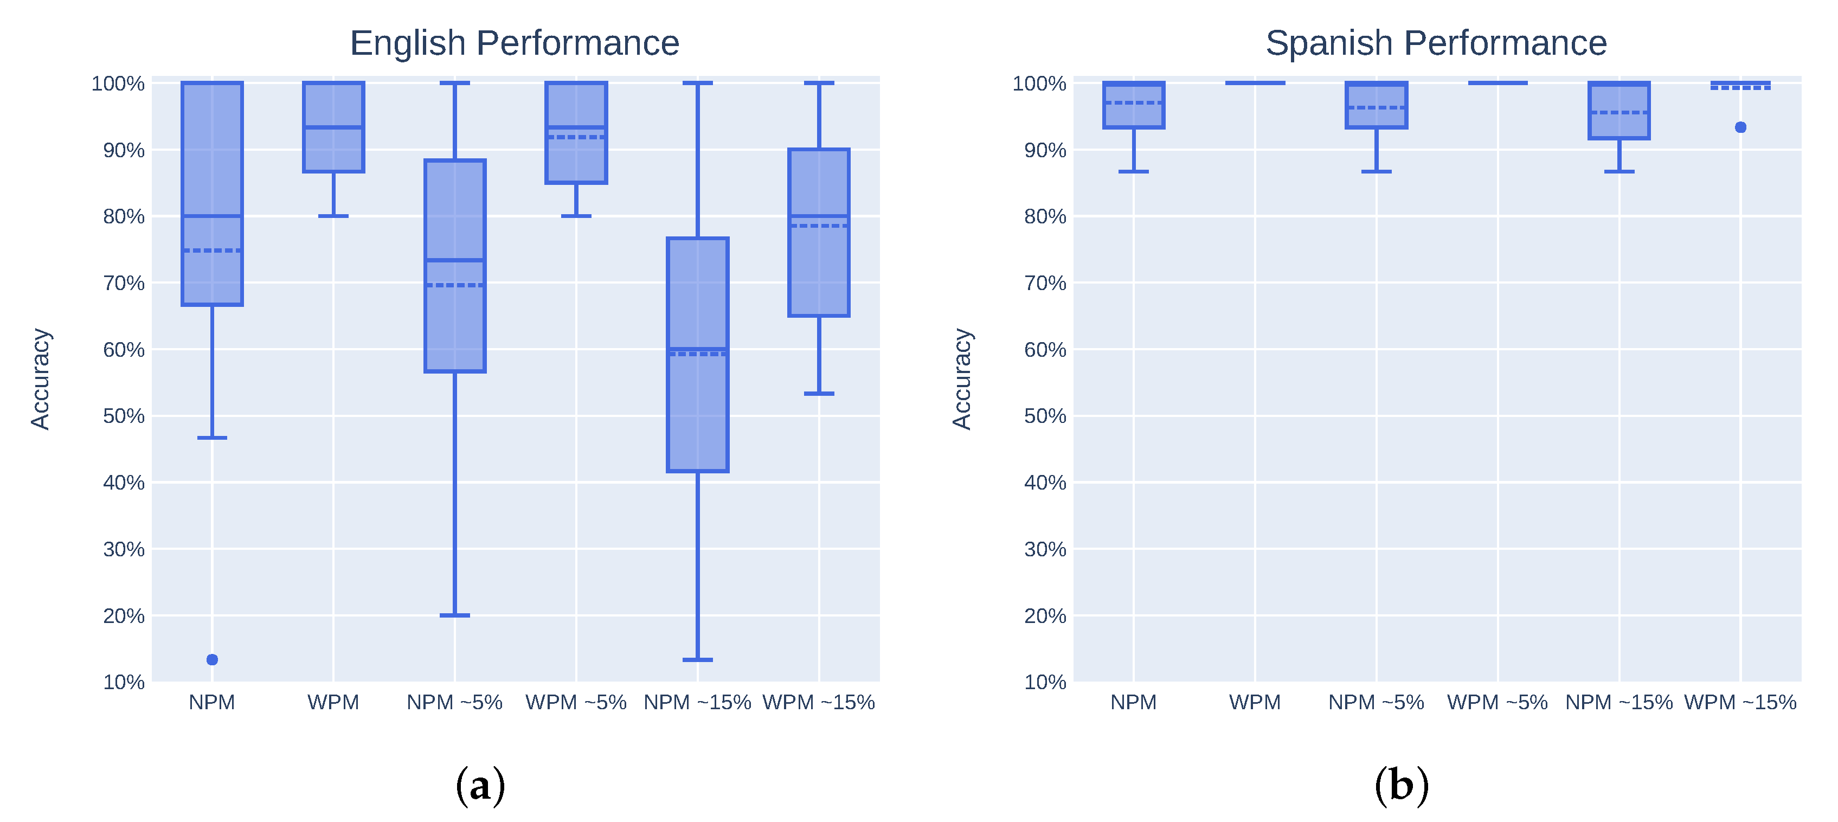Screen dimensions: 1838x822
Task: Click the English Performance chart title
Action: [515, 43]
